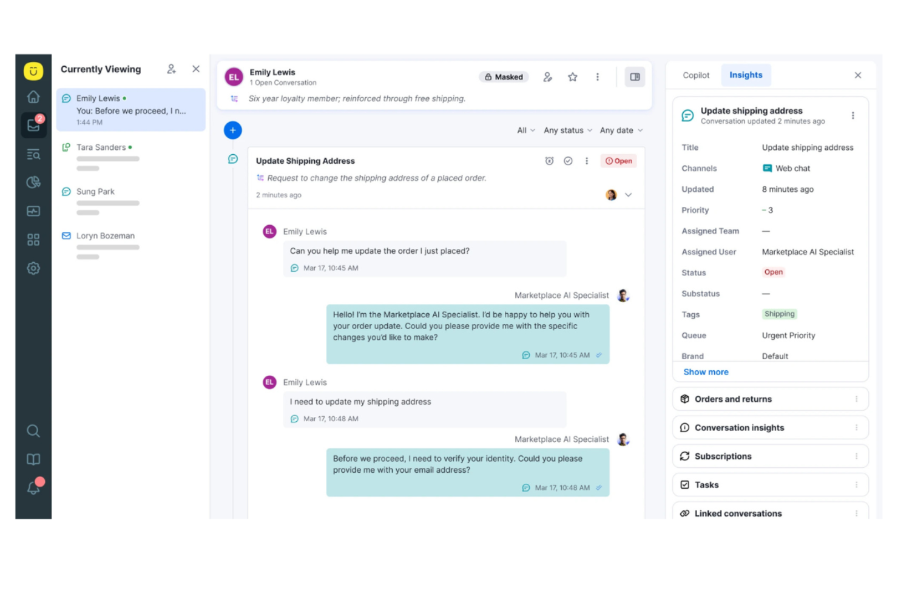Start a new conversation with the plus button
Screen dimensions: 898x599
click(232, 130)
